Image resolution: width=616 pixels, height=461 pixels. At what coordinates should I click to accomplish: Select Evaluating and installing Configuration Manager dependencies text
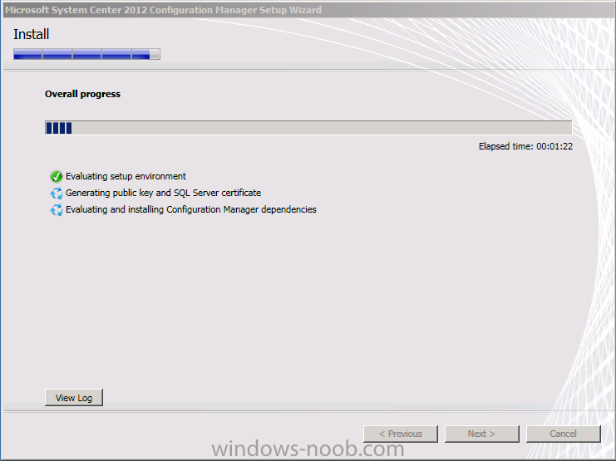(191, 209)
